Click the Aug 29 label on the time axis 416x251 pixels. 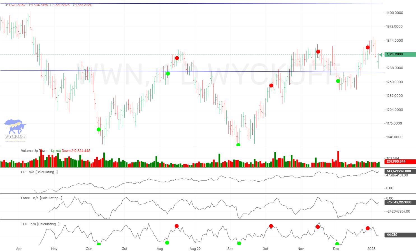[x=195, y=248]
